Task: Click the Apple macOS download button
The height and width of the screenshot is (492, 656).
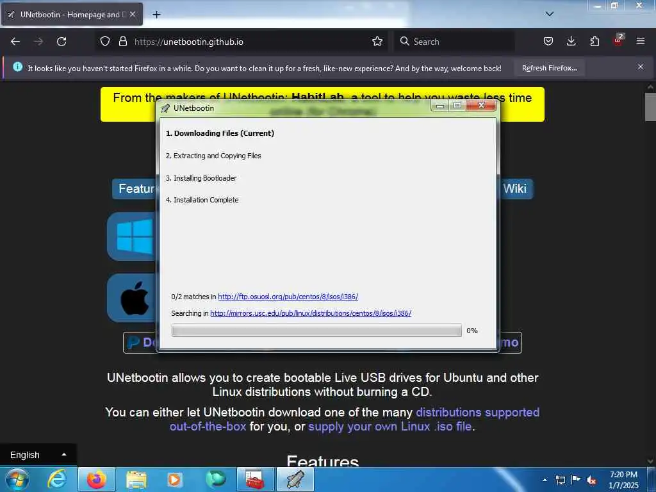Action: tap(132, 298)
